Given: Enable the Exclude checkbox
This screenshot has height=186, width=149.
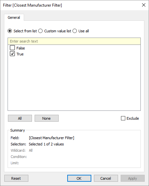Looking at the screenshot, I should tap(123, 118).
